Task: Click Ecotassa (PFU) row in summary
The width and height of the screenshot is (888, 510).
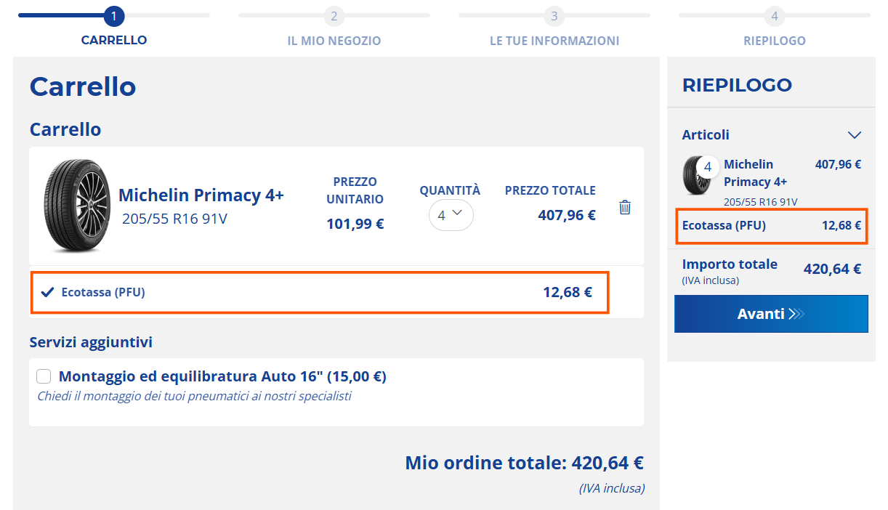Action: (771, 226)
